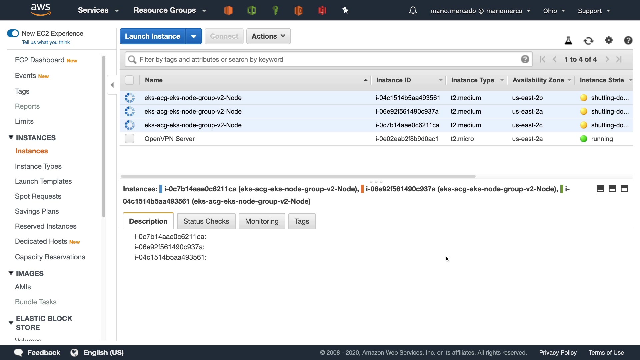The width and height of the screenshot is (640, 360).
Task: Toggle the New EC2 Experience switch
Action: (13, 33)
